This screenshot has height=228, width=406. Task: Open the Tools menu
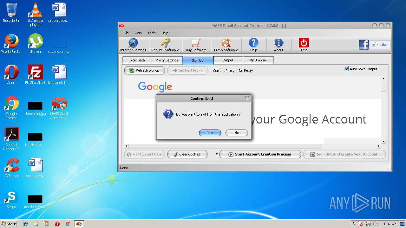[x=152, y=33]
